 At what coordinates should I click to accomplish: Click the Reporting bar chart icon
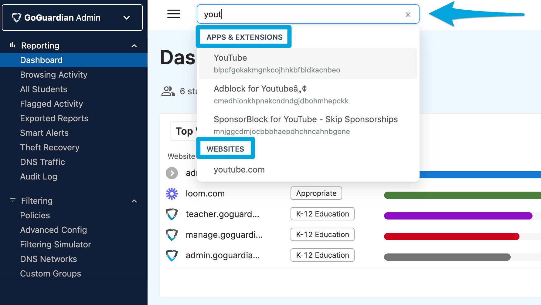point(13,45)
